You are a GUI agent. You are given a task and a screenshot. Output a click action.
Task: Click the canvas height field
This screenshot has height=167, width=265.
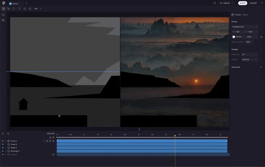[251, 32]
